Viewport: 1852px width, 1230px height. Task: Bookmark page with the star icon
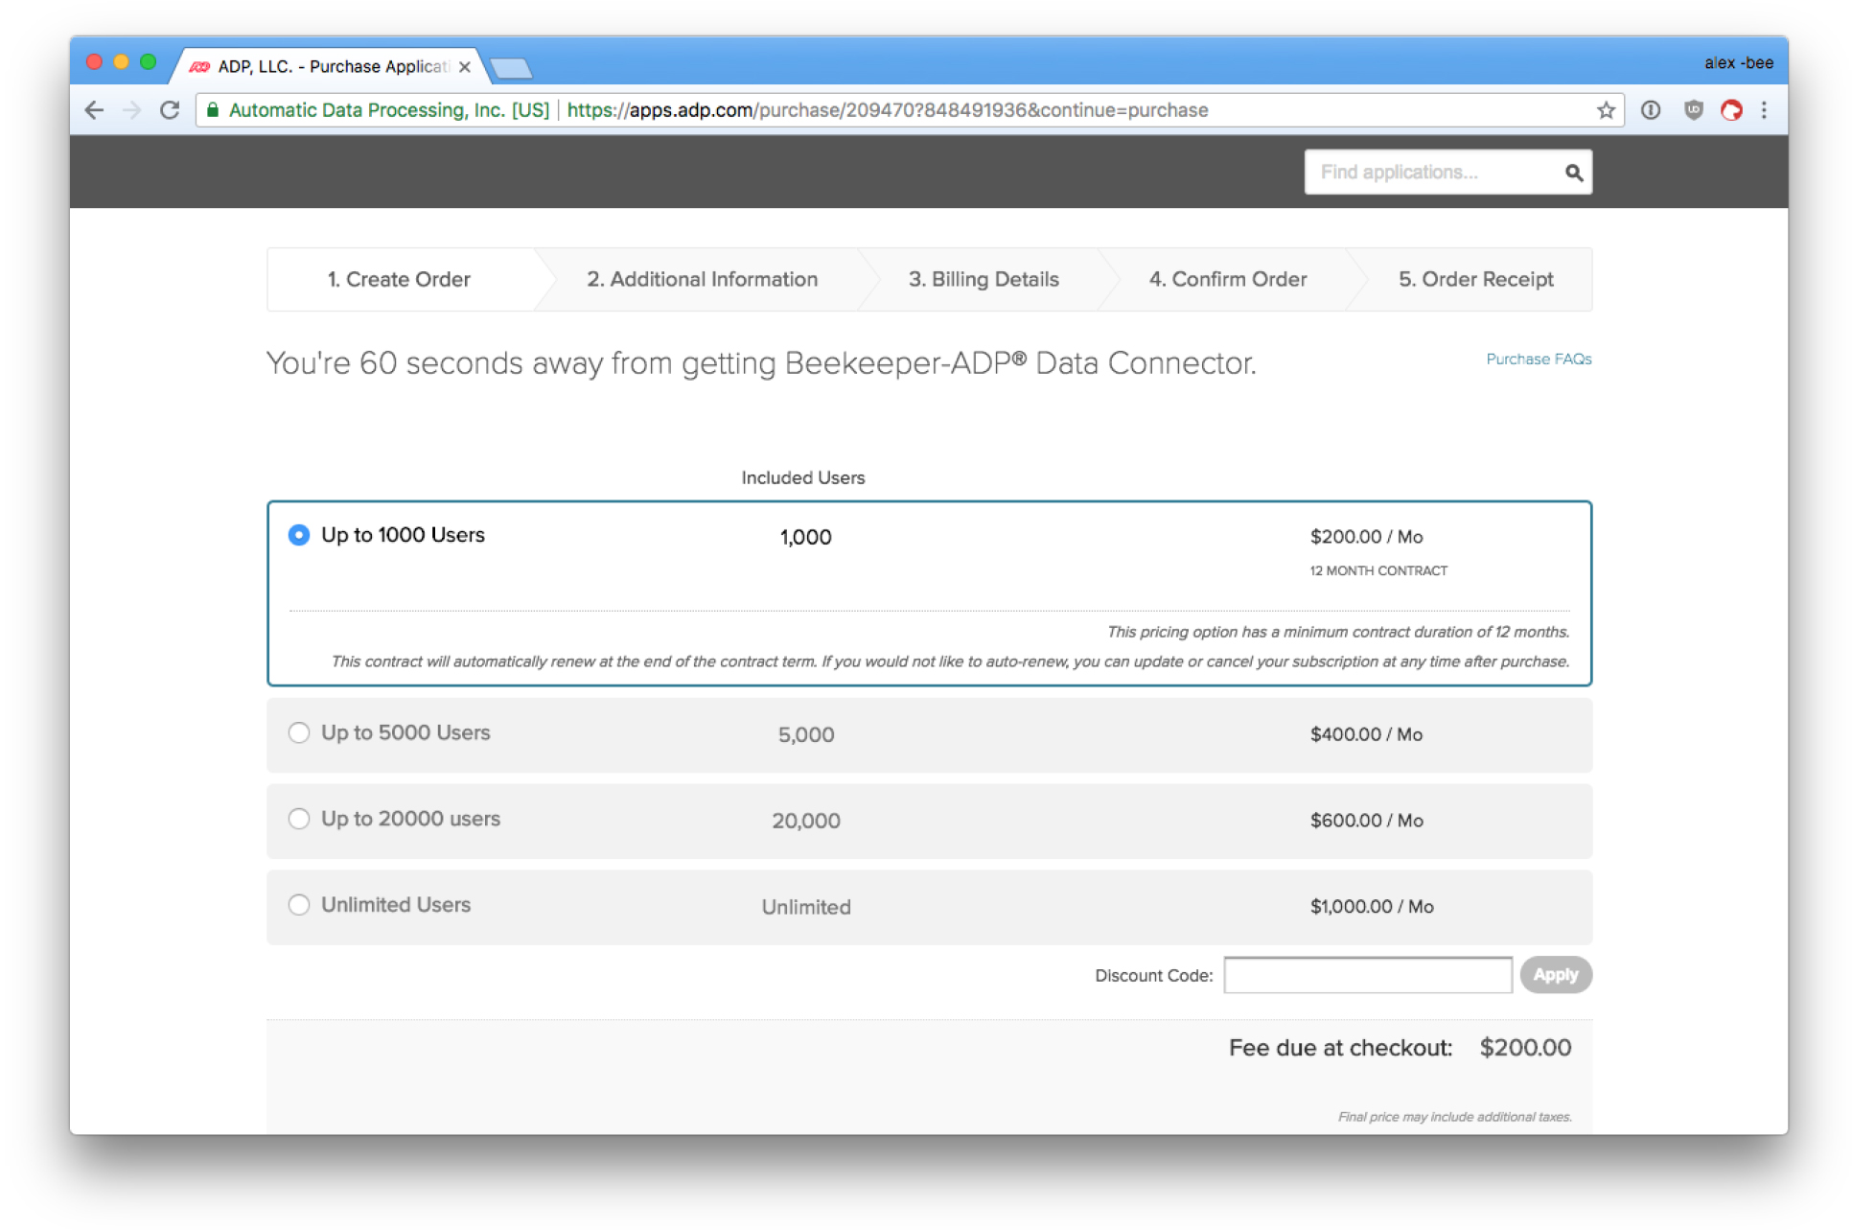tap(1606, 110)
